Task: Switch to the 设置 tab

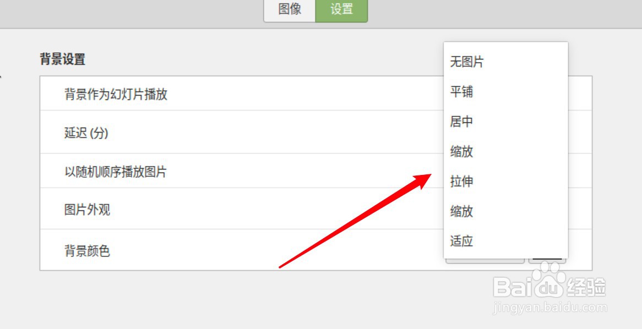Action: click(341, 9)
